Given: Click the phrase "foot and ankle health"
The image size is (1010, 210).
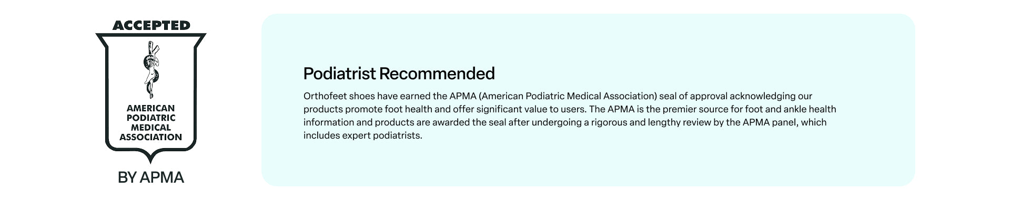Looking at the screenshot, I should [x=791, y=109].
